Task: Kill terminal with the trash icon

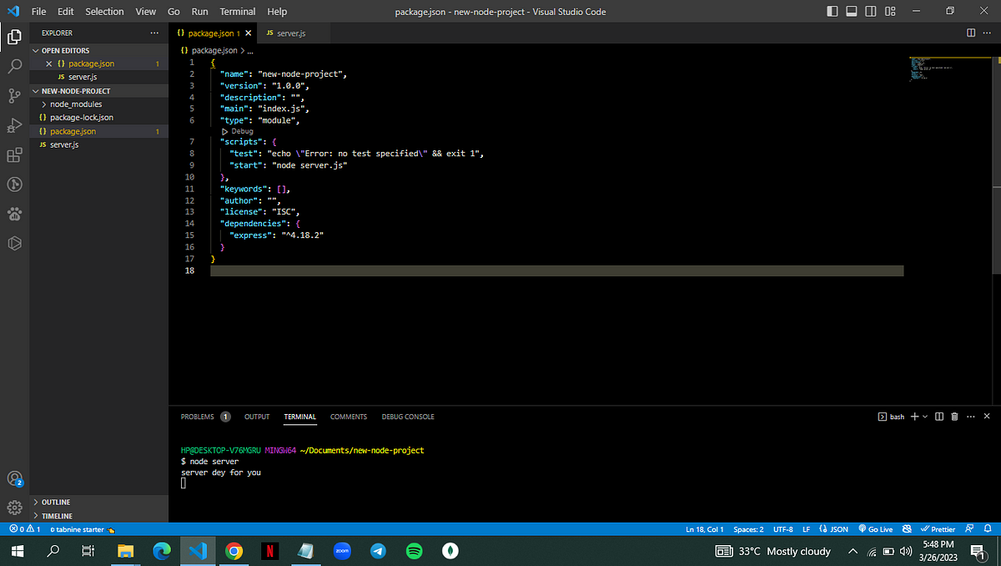Action: 954,416
